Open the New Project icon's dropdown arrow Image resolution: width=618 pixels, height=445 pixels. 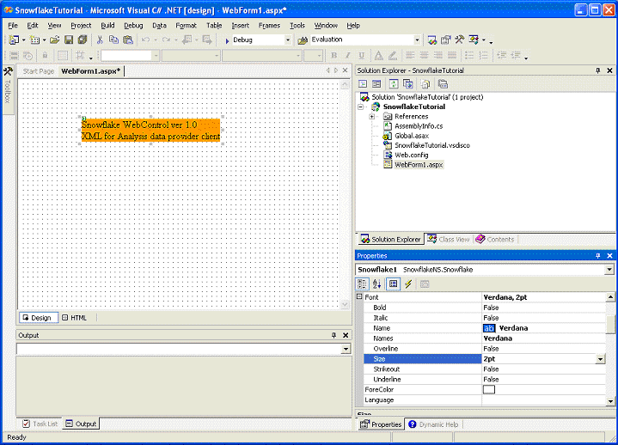click(x=24, y=40)
